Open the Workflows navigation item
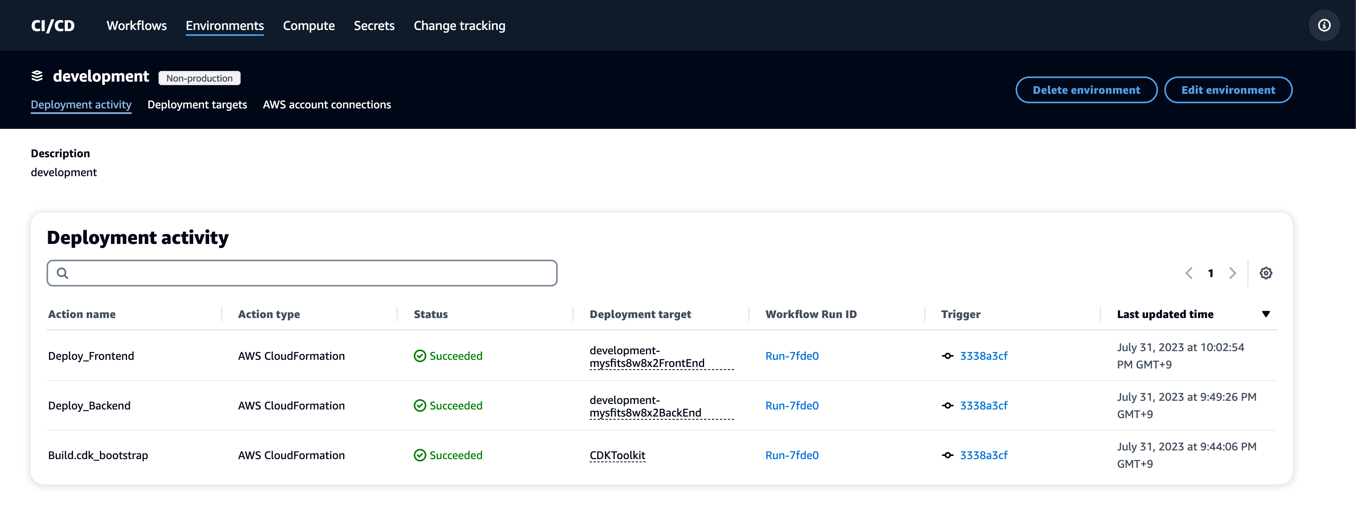This screenshot has height=506, width=1356. pos(136,25)
